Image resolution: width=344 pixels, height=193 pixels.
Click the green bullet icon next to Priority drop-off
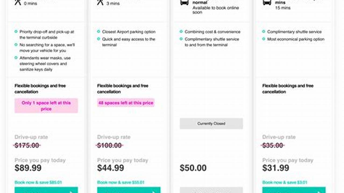click(x=16, y=31)
